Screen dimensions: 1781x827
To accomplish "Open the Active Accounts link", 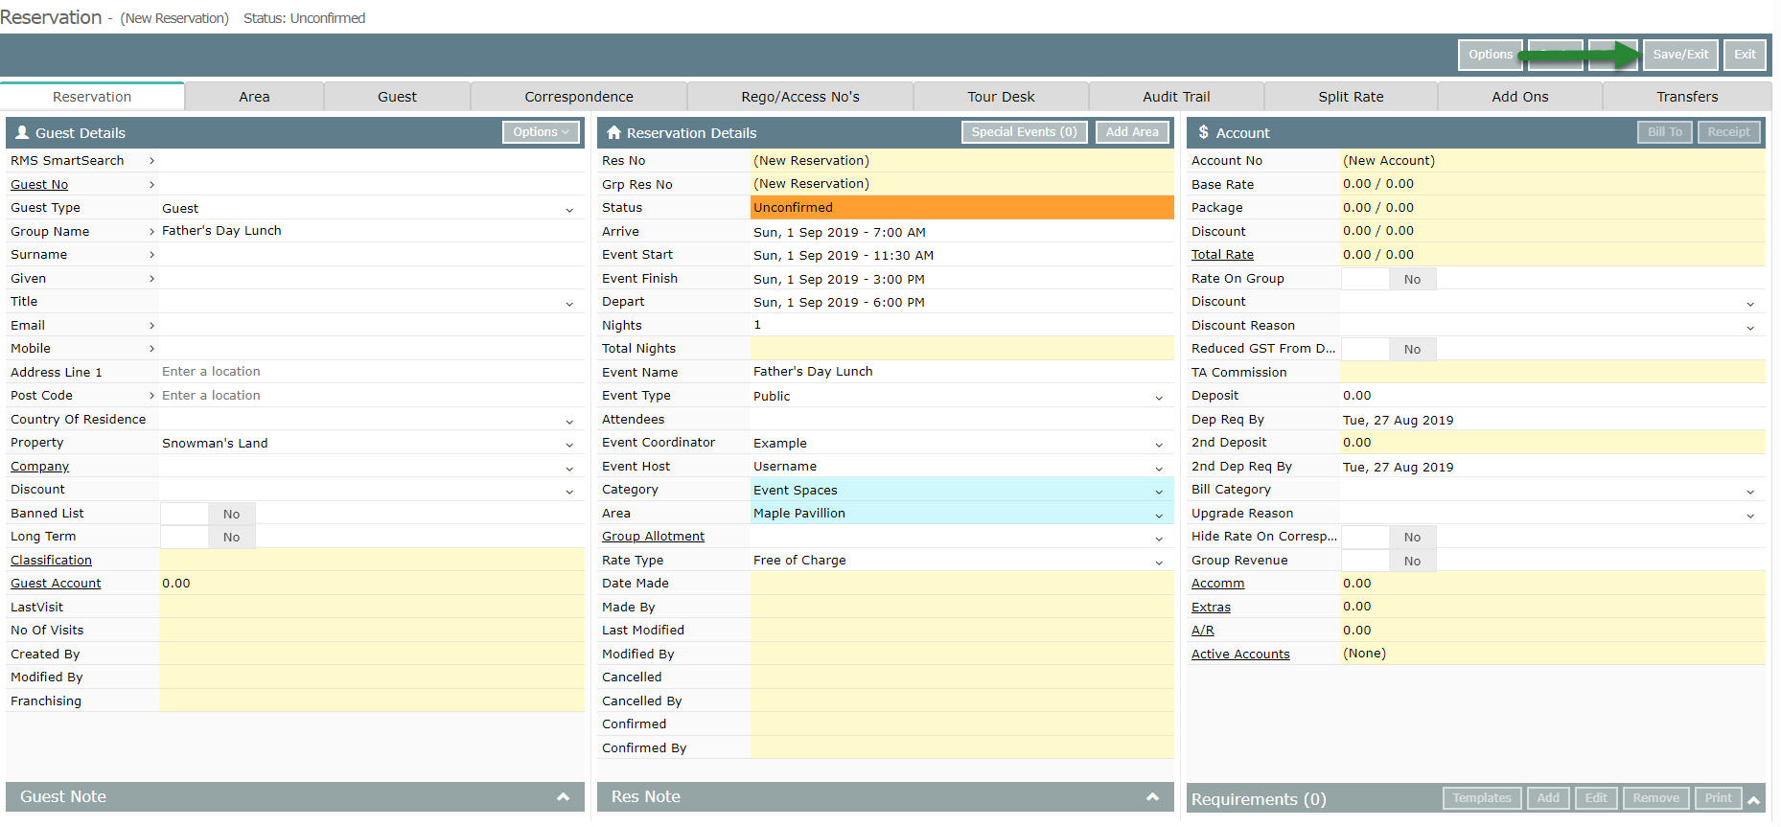I will coord(1240,655).
